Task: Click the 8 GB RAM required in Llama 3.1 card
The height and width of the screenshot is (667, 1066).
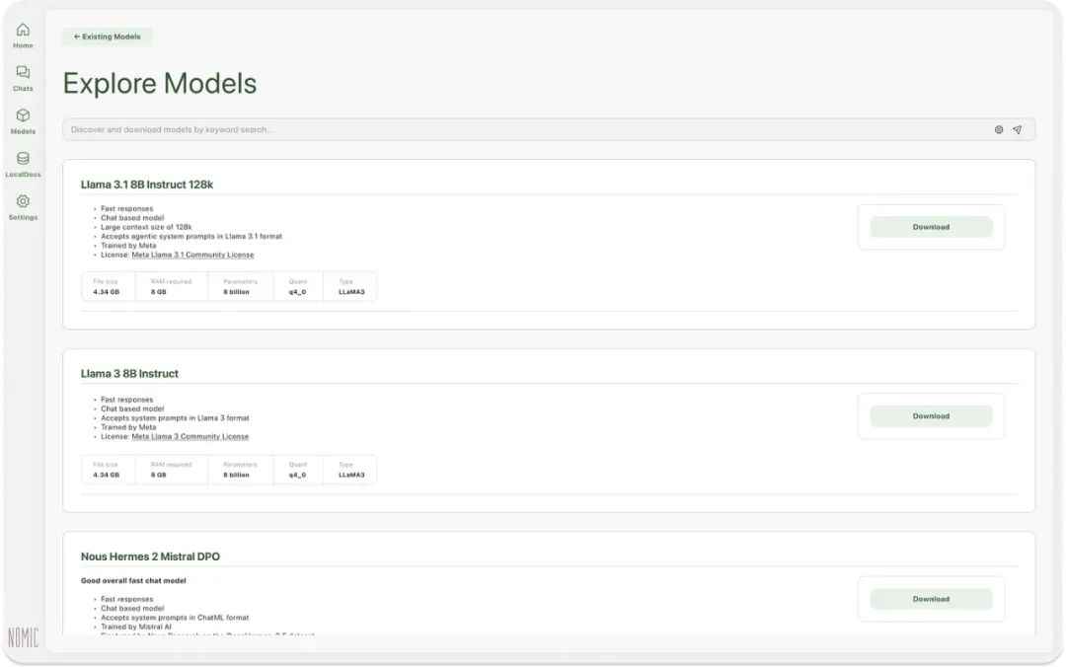Action: [x=158, y=292]
